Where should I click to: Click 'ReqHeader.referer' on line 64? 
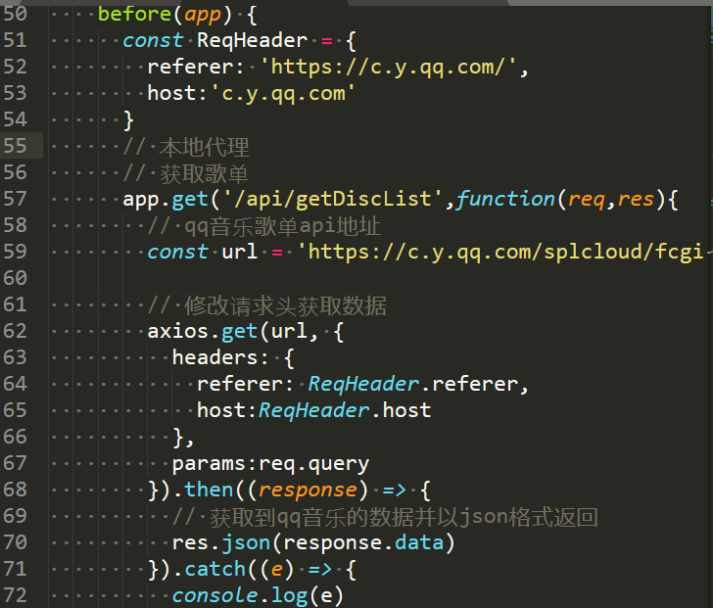(x=413, y=384)
